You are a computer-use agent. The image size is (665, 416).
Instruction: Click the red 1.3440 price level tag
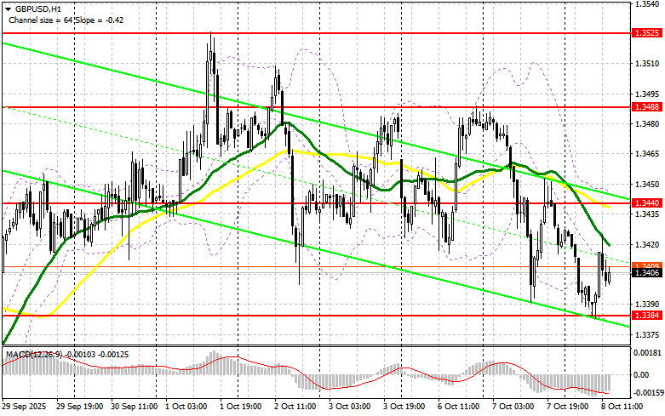[x=647, y=203]
